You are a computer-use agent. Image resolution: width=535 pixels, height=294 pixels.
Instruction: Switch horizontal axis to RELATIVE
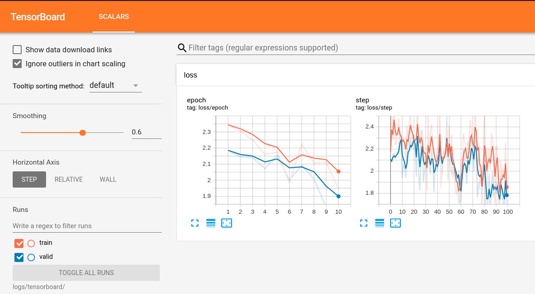[x=69, y=179]
